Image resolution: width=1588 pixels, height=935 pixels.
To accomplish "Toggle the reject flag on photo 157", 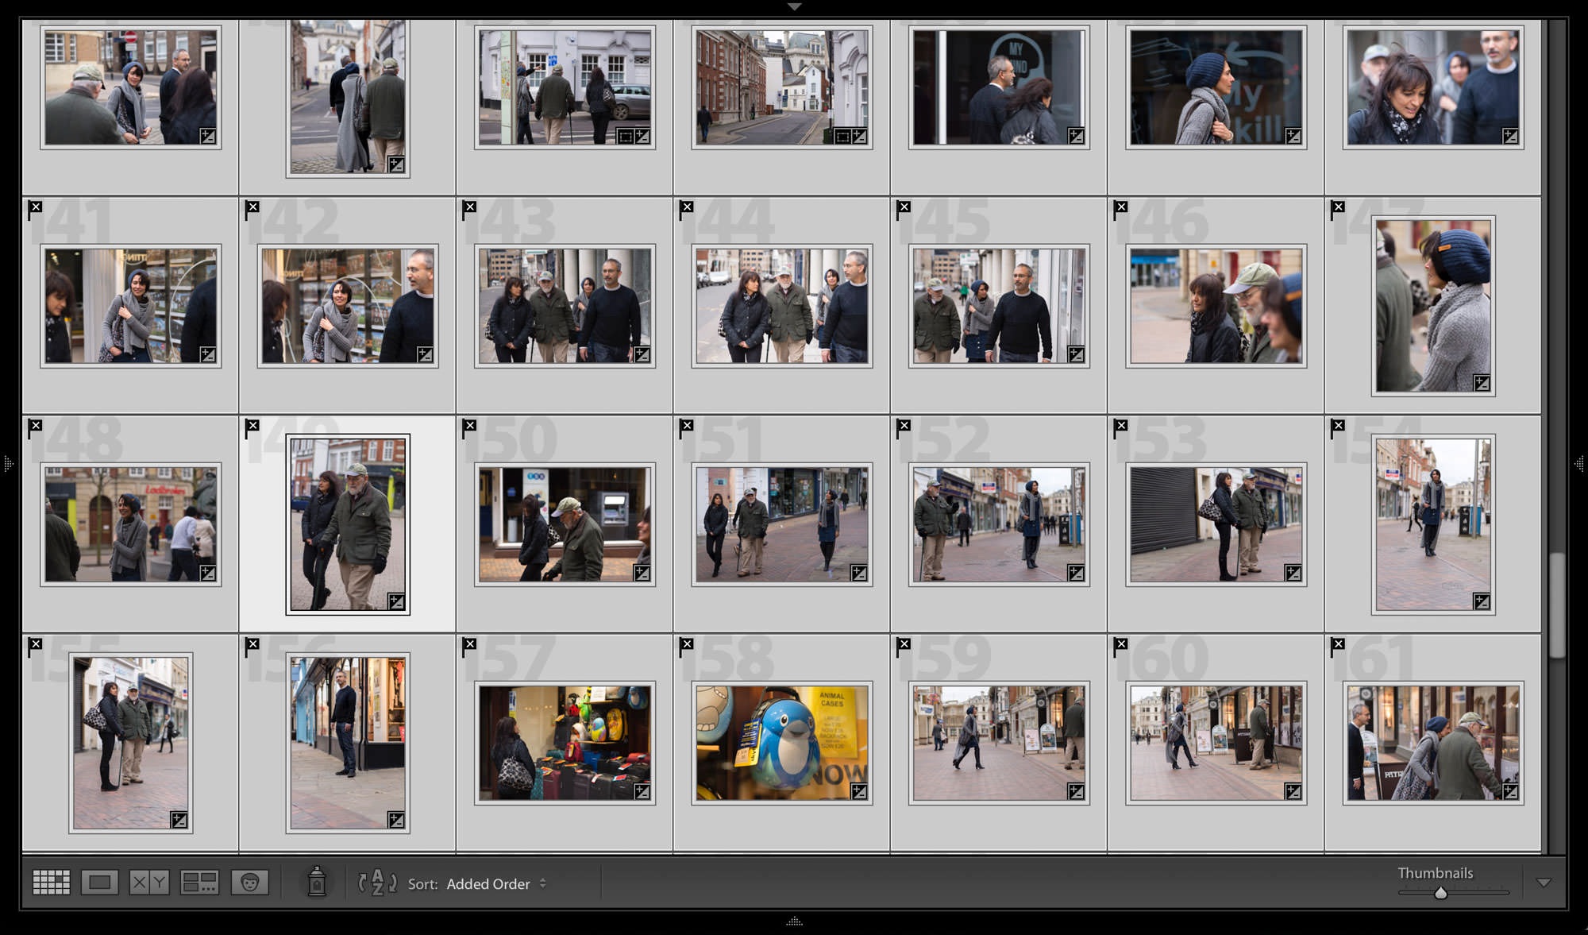I will tap(471, 646).
